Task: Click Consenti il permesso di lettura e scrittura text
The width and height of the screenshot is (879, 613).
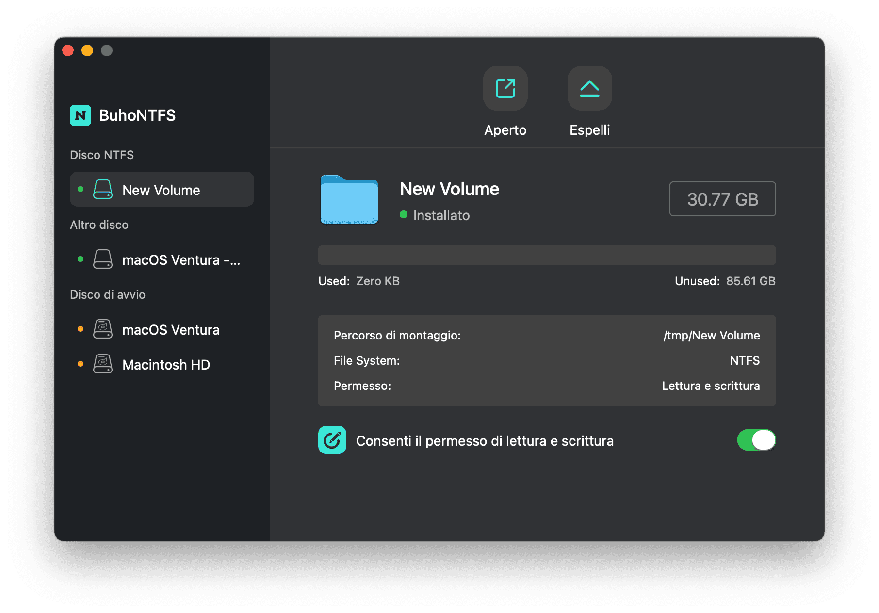Action: (x=485, y=441)
